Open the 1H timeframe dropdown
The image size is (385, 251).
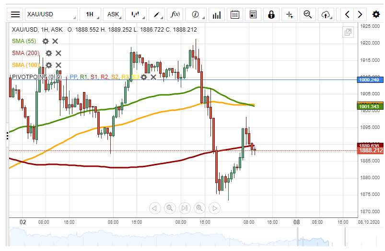click(90, 14)
